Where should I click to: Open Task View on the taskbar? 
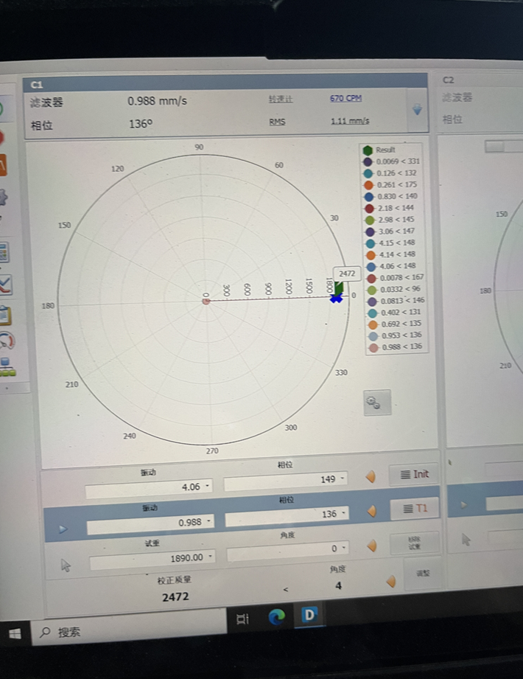242,618
